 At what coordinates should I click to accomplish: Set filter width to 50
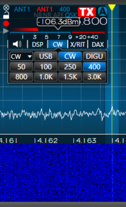coord(21,67)
